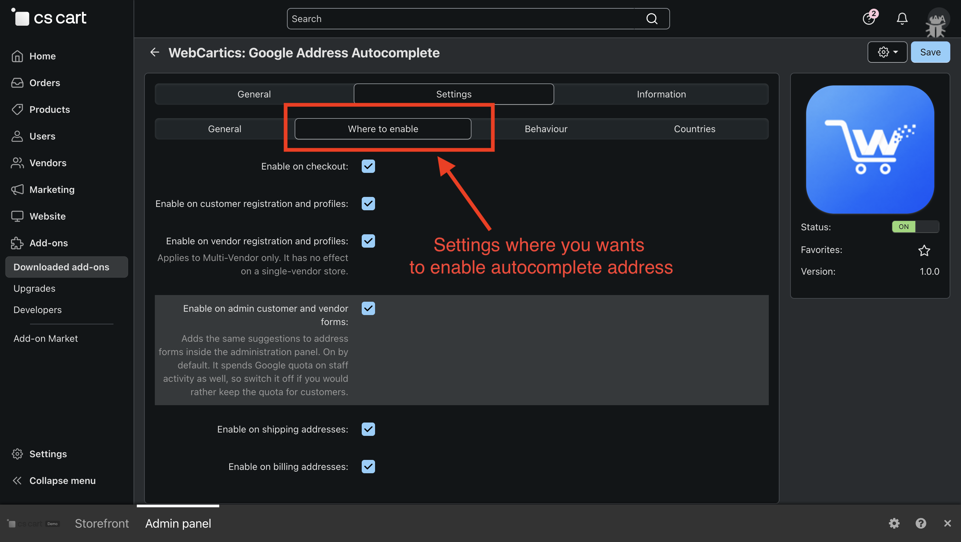
Task: Click the CS-Cart logo
Action: [49, 17]
